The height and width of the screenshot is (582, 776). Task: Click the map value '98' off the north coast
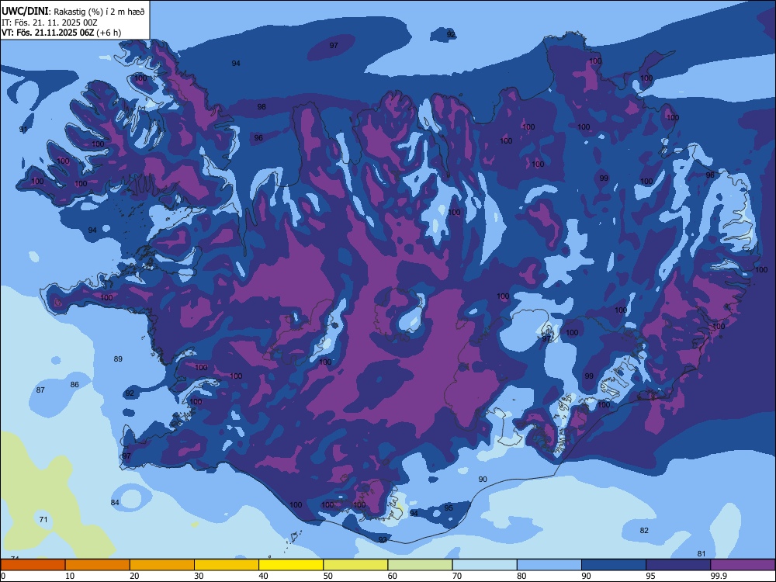[x=262, y=106]
